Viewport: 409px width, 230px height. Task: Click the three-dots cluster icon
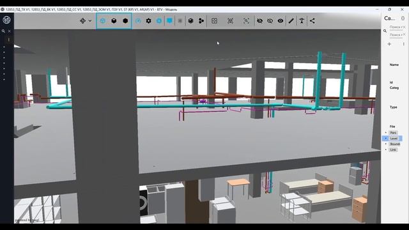click(201, 21)
